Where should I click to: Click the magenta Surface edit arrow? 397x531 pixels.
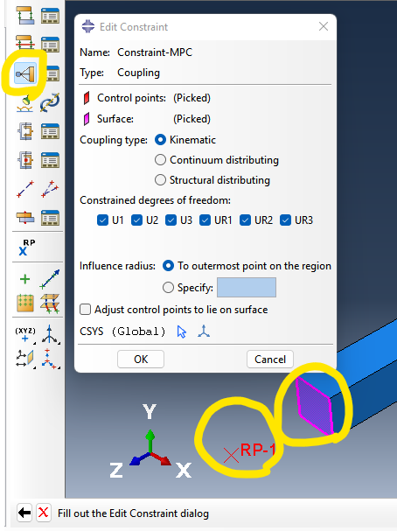87,119
